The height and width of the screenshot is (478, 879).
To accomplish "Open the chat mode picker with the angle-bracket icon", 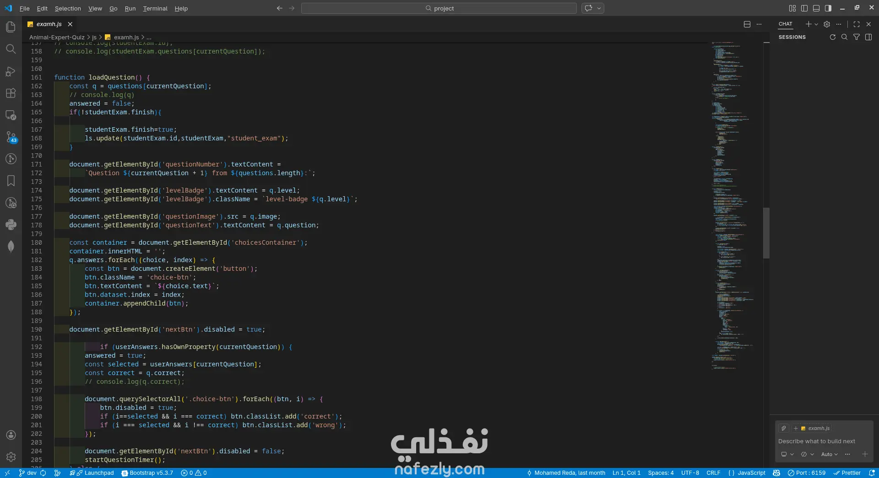I will (808, 454).
